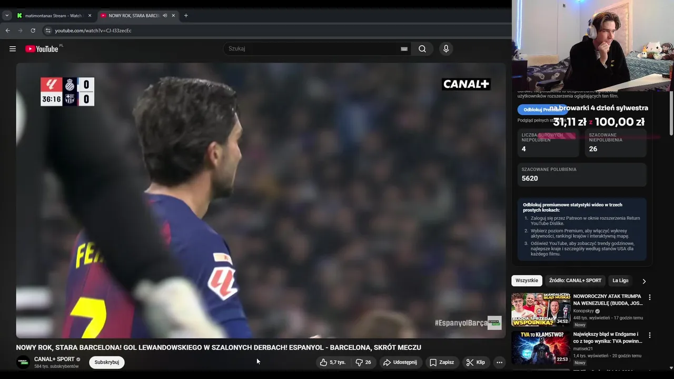
Task: Open the on-screen keyboard icon in search box
Action: tap(404, 49)
